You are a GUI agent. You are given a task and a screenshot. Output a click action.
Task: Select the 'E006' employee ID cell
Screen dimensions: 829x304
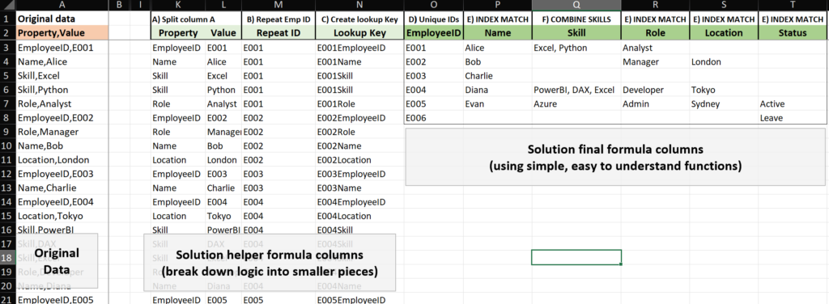[x=434, y=118]
